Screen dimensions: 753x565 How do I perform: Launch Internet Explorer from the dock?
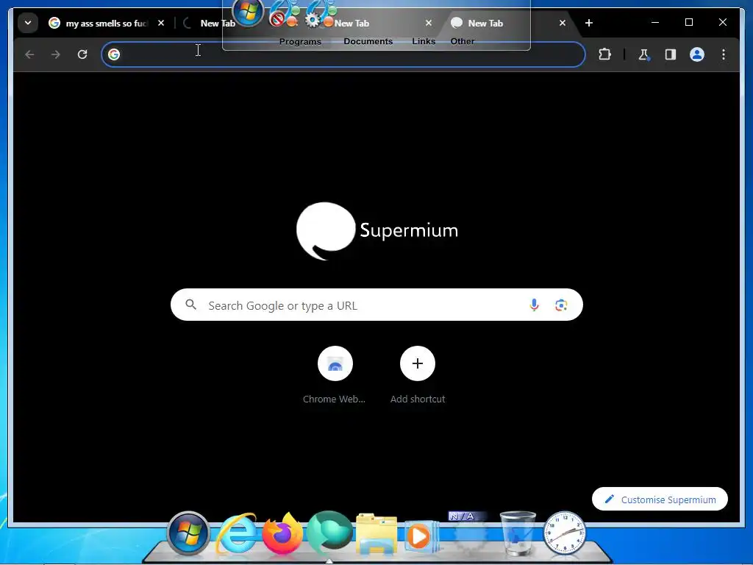236,534
